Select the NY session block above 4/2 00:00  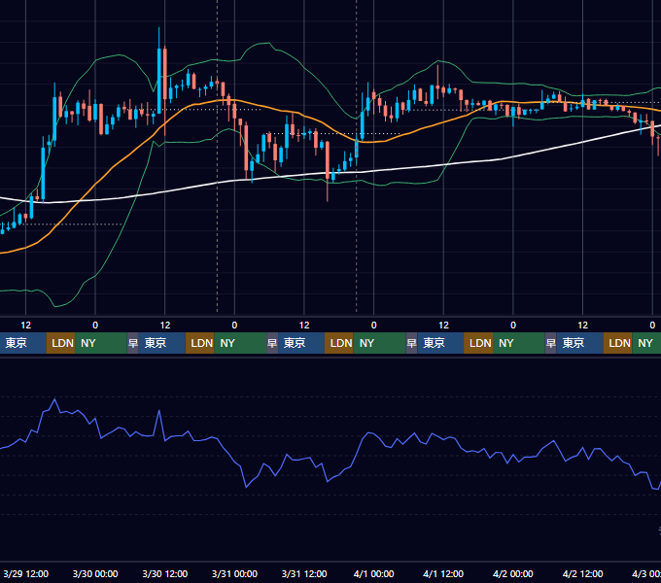tap(519, 343)
